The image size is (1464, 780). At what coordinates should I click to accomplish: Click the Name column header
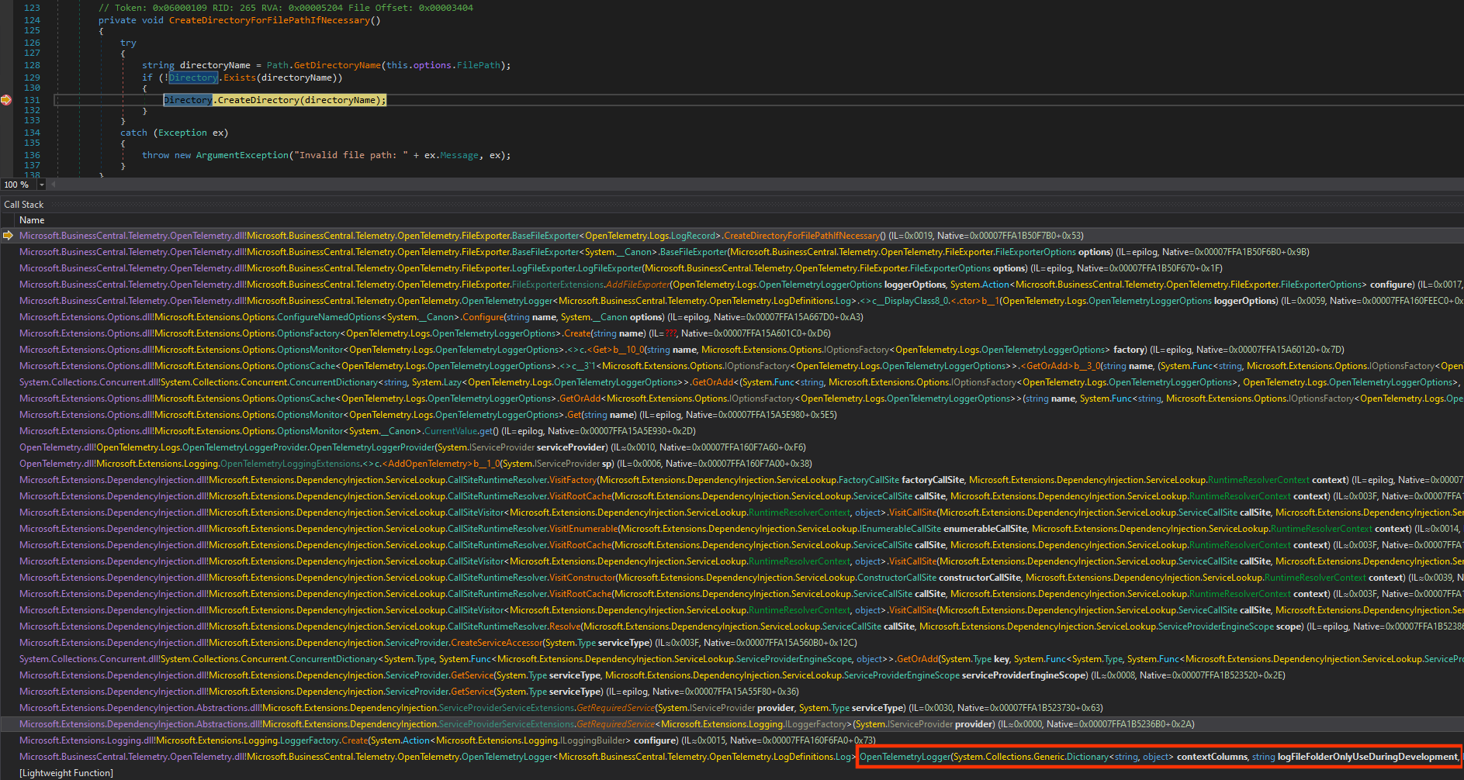click(32, 220)
